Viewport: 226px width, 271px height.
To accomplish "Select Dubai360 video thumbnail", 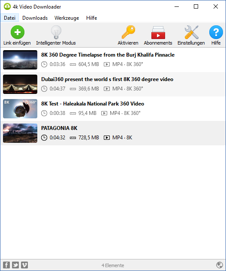I will tap(20, 84).
